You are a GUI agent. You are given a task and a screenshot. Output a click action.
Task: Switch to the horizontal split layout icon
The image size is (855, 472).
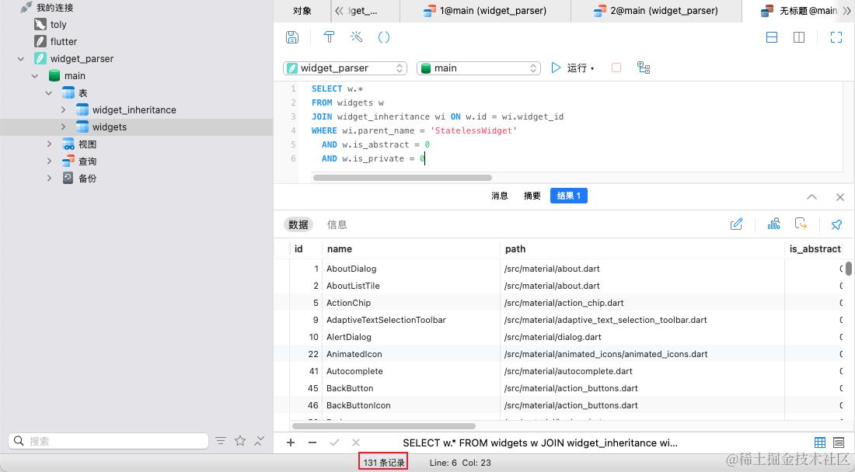pyautogui.click(x=772, y=37)
